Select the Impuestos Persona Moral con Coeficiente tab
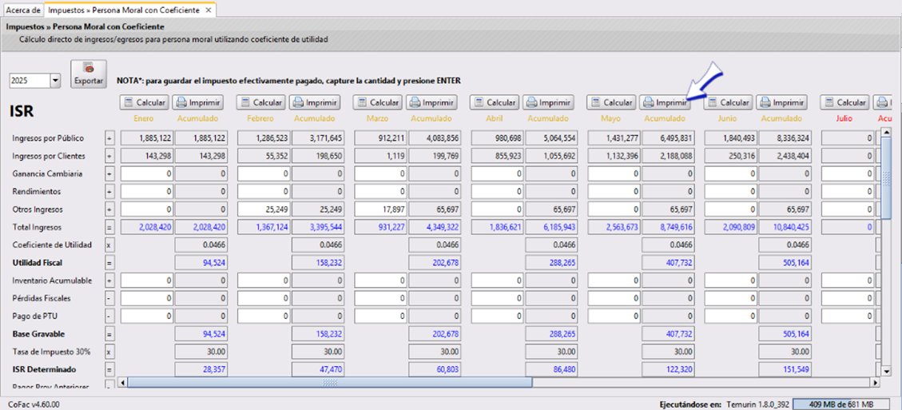902x410 pixels. 123,11
